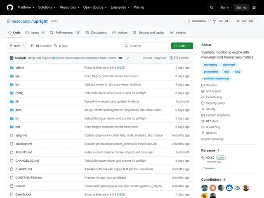This screenshot has width=264, height=198.
Task: Click Report repository link
Action: click(x=212, y=139)
